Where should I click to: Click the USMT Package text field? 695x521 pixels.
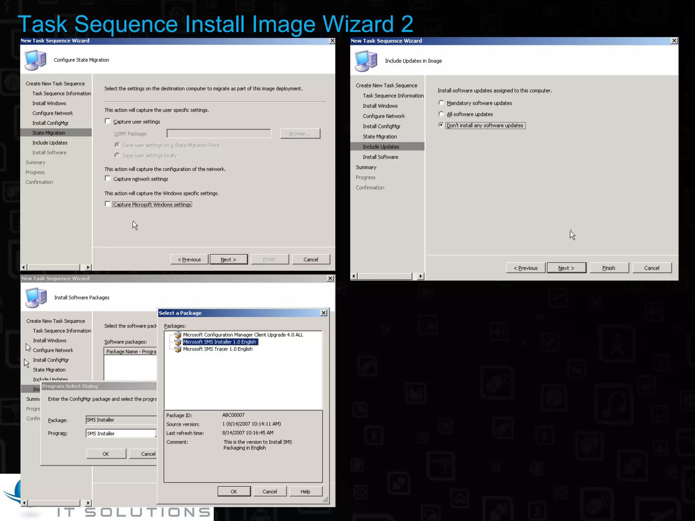219,134
